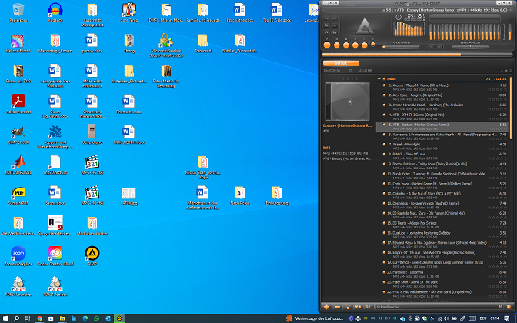Toggle the small orange repeat button
Viewport: 517px width, 323px height.
pos(373,45)
